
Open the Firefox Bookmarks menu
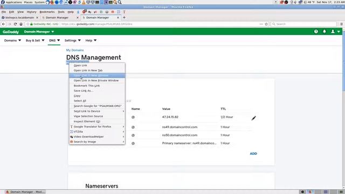coord(47,12)
